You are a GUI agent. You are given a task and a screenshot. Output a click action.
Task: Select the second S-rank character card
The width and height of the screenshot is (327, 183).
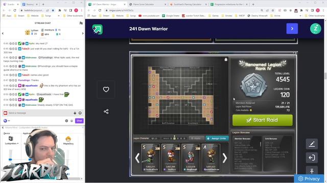point(170,158)
